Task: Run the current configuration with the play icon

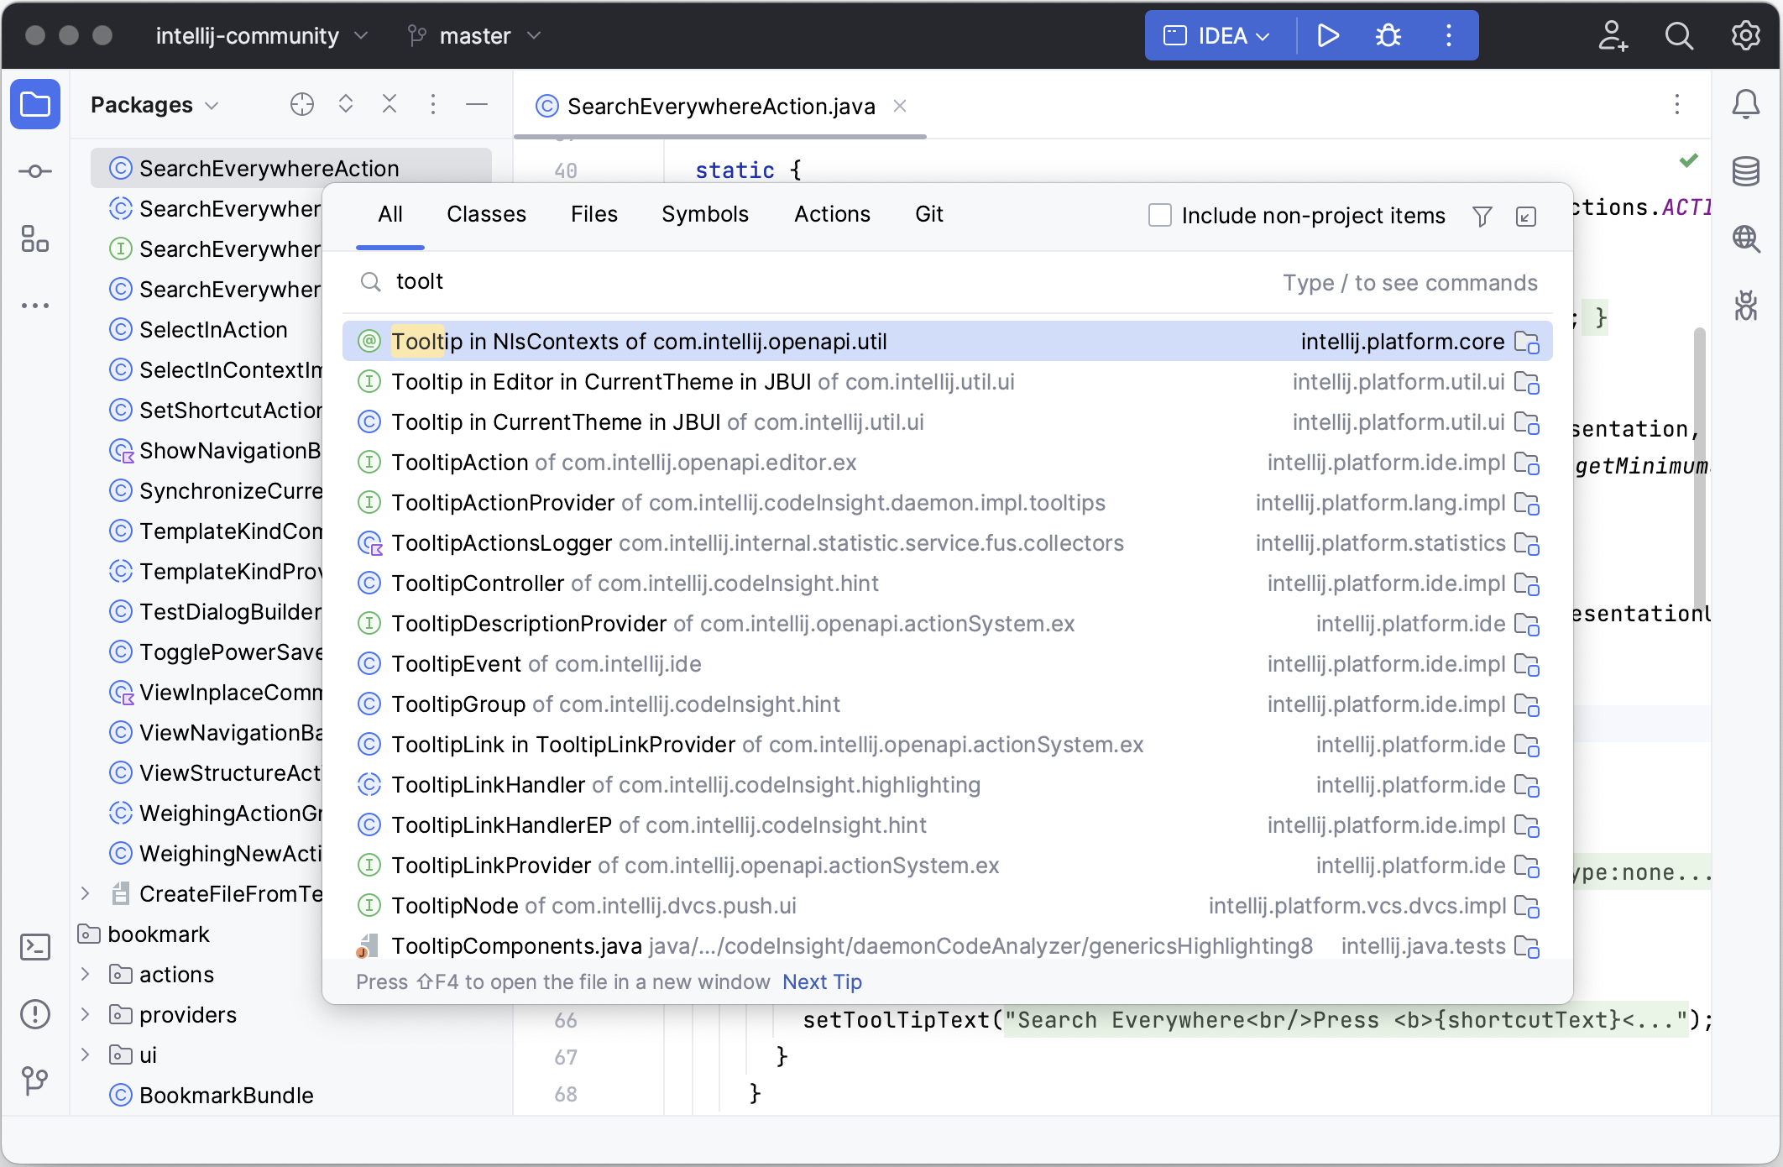Action: pyautogui.click(x=1328, y=35)
